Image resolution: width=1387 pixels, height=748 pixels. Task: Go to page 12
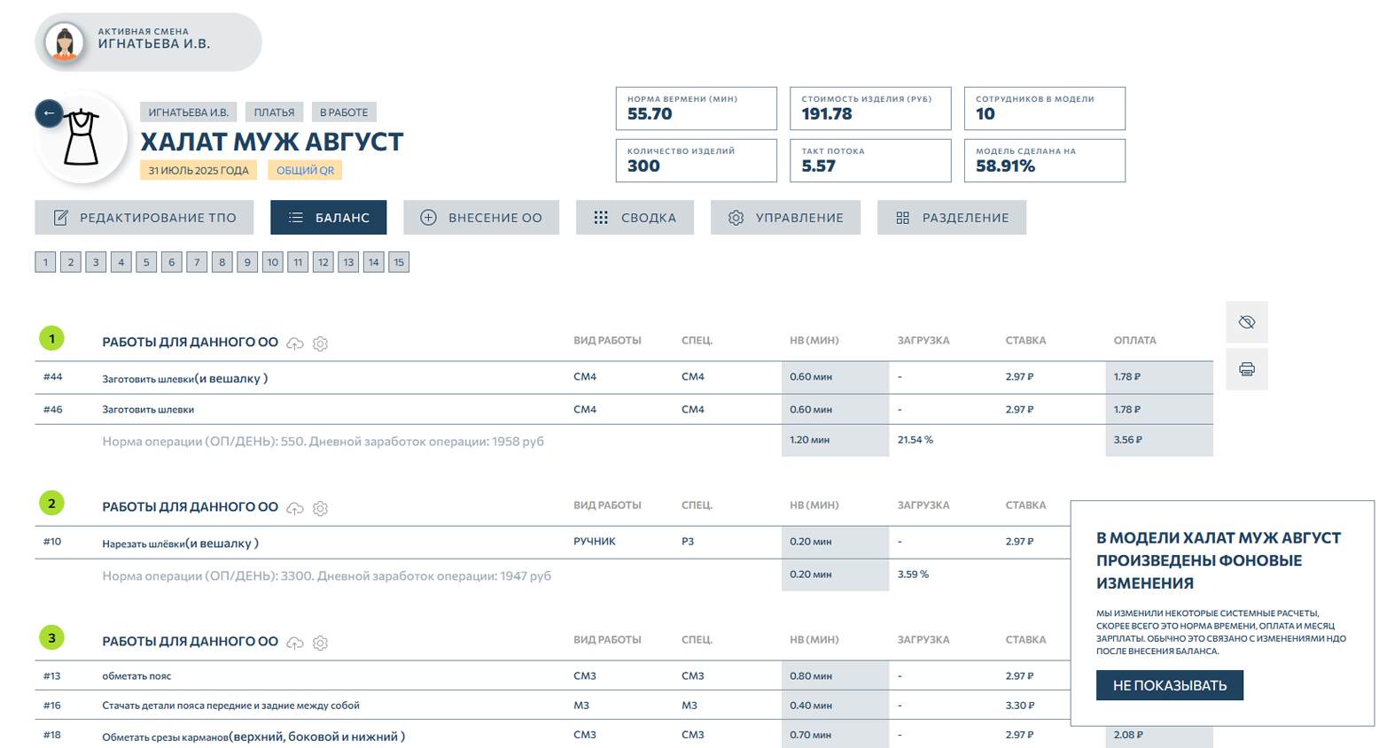(x=323, y=262)
